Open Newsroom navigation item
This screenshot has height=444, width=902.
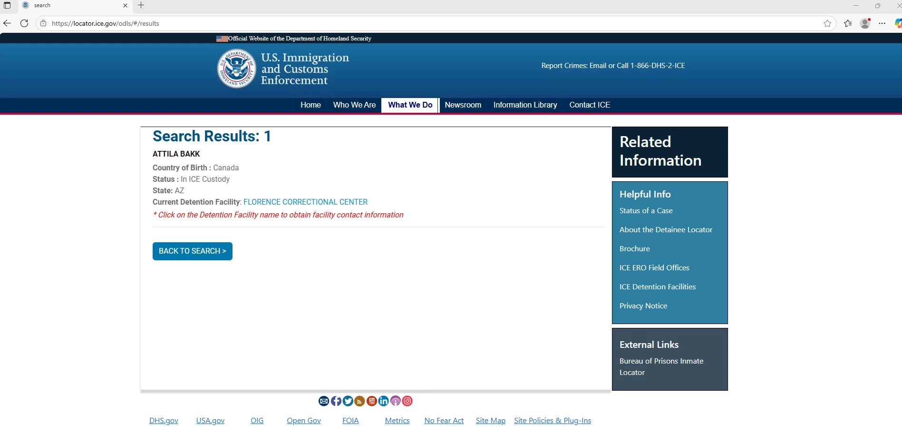pyautogui.click(x=463, y=105)
